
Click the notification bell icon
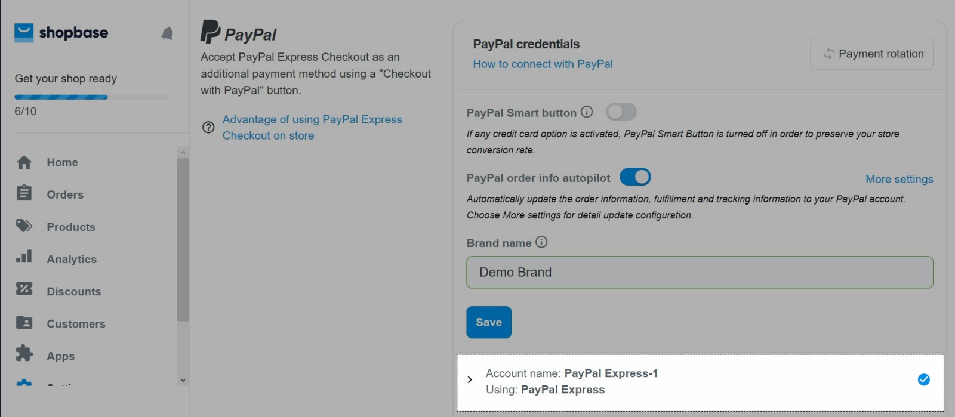point(167,34)
